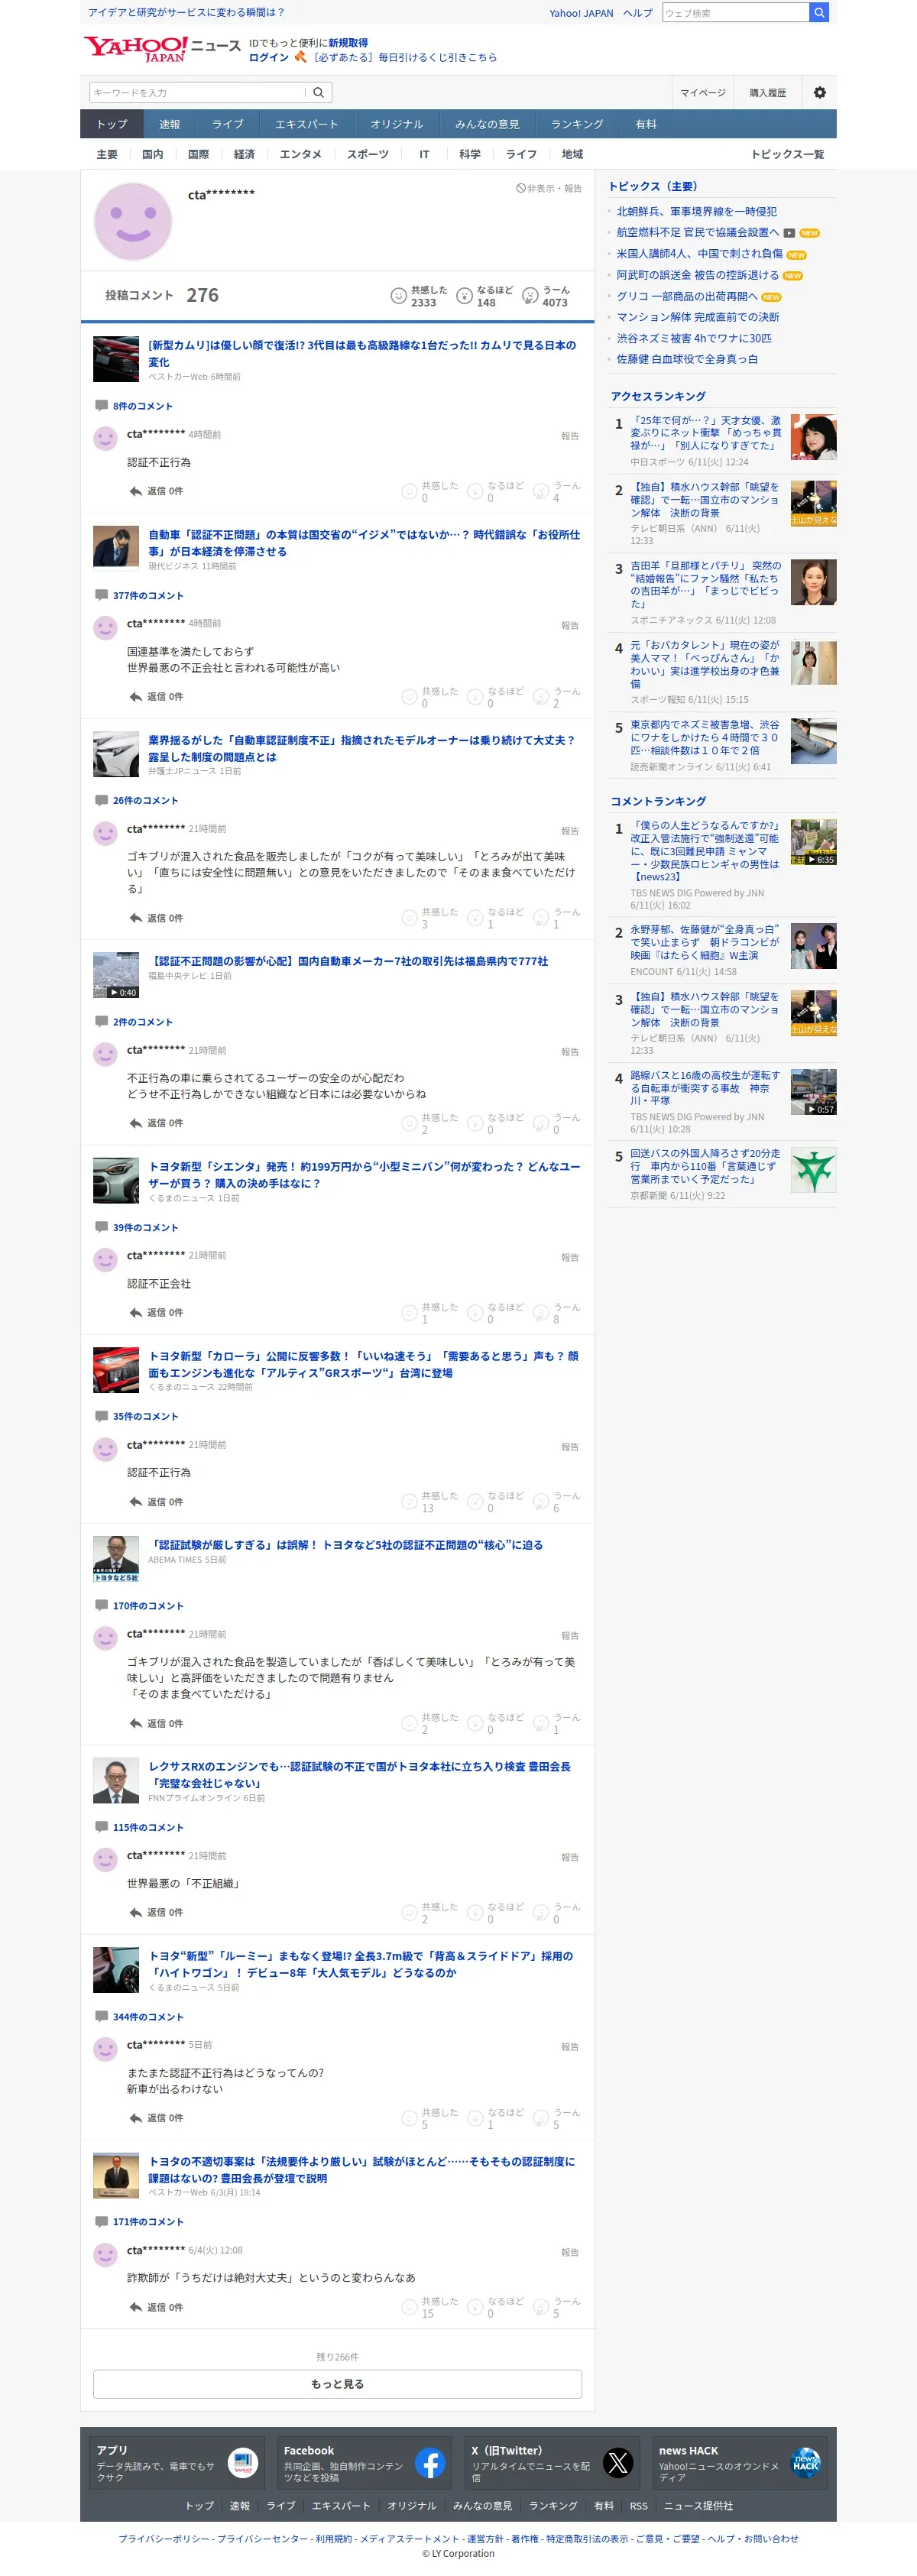
Task: Open access ranking item 1 thumbnail
Action: coord(813,437)
